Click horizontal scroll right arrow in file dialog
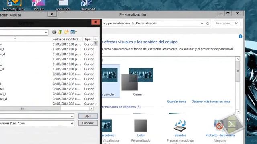This screenshot has height=144, width=257. click(x=91, y=108)
